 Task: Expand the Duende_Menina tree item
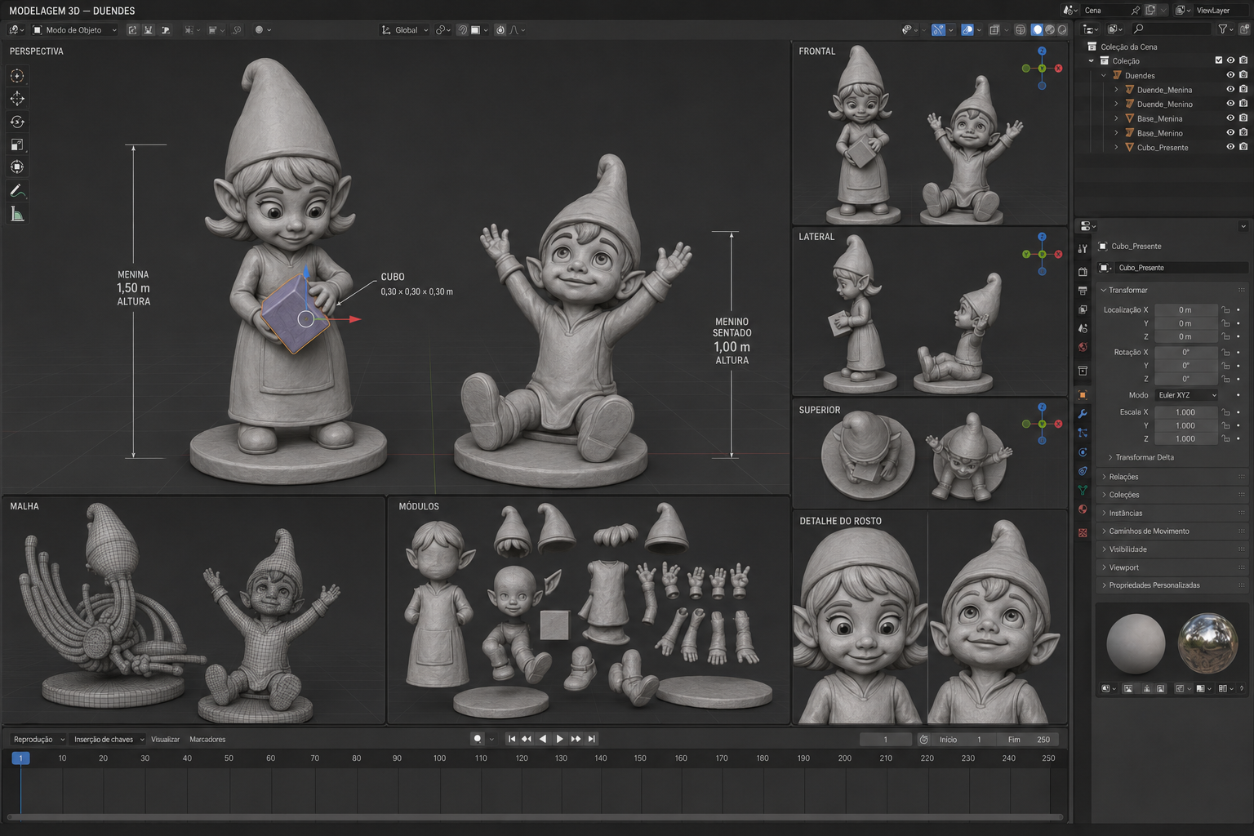tap(1116, 90)
